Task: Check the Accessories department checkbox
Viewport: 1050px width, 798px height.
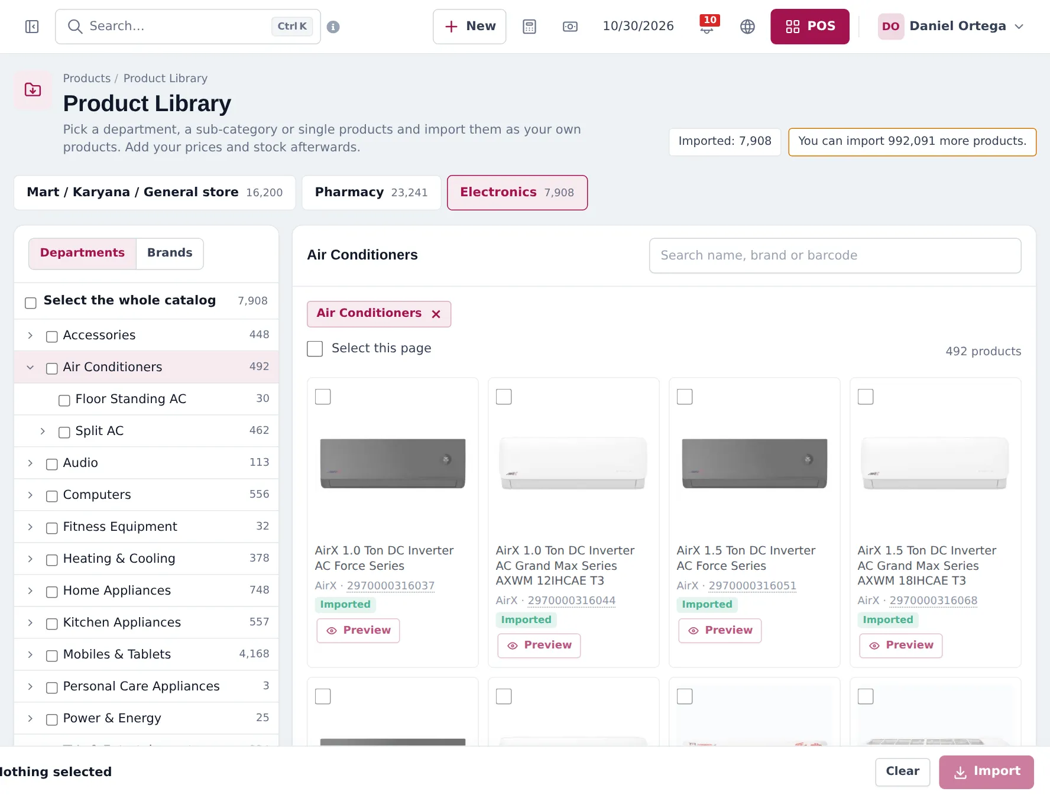Action: point(52,336)
